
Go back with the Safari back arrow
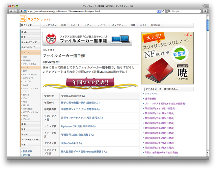coord(11,11)
